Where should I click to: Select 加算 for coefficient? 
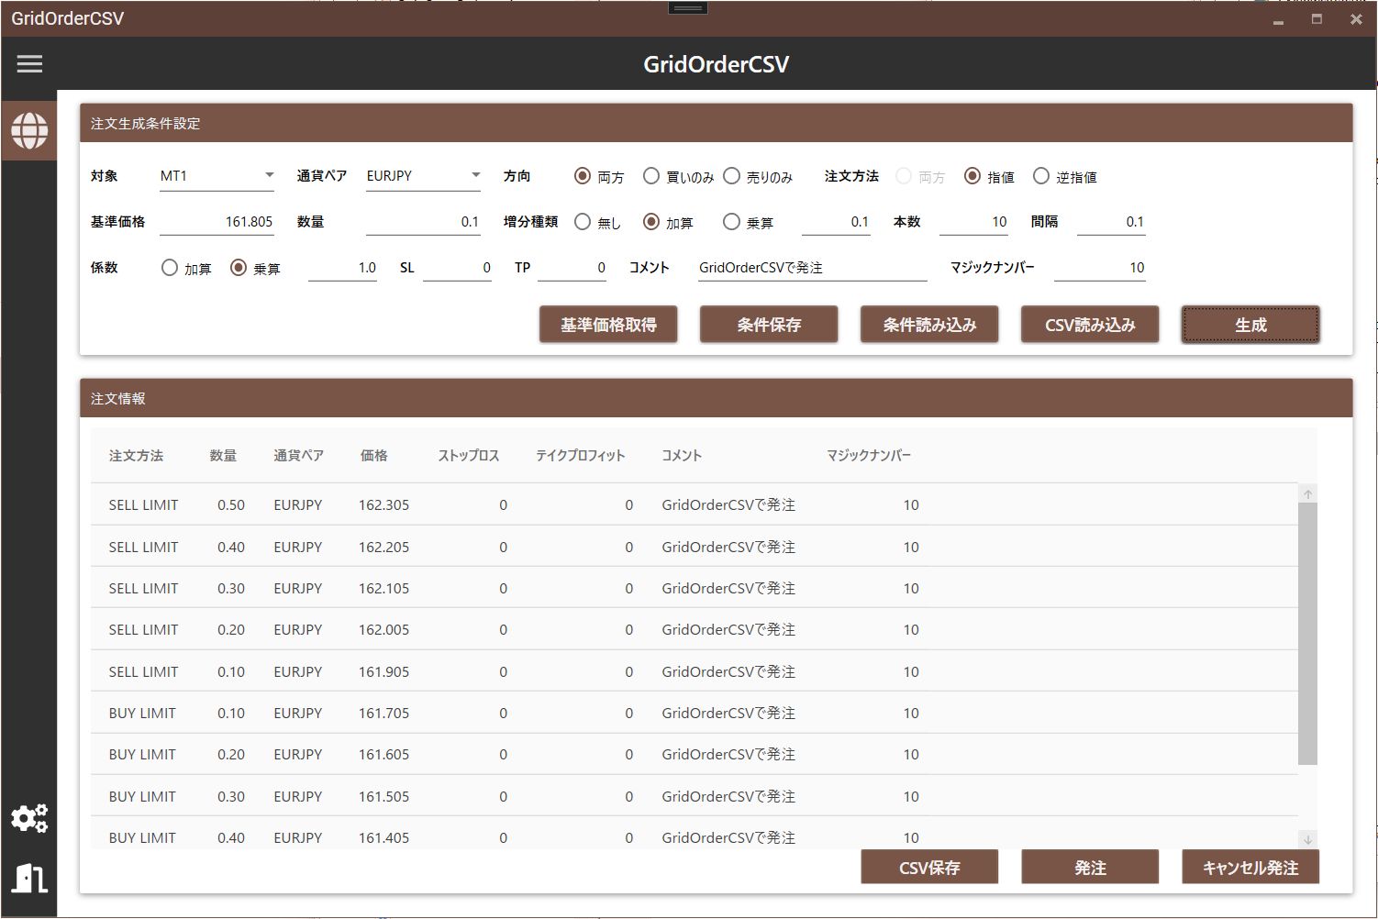tap(170, 268)
